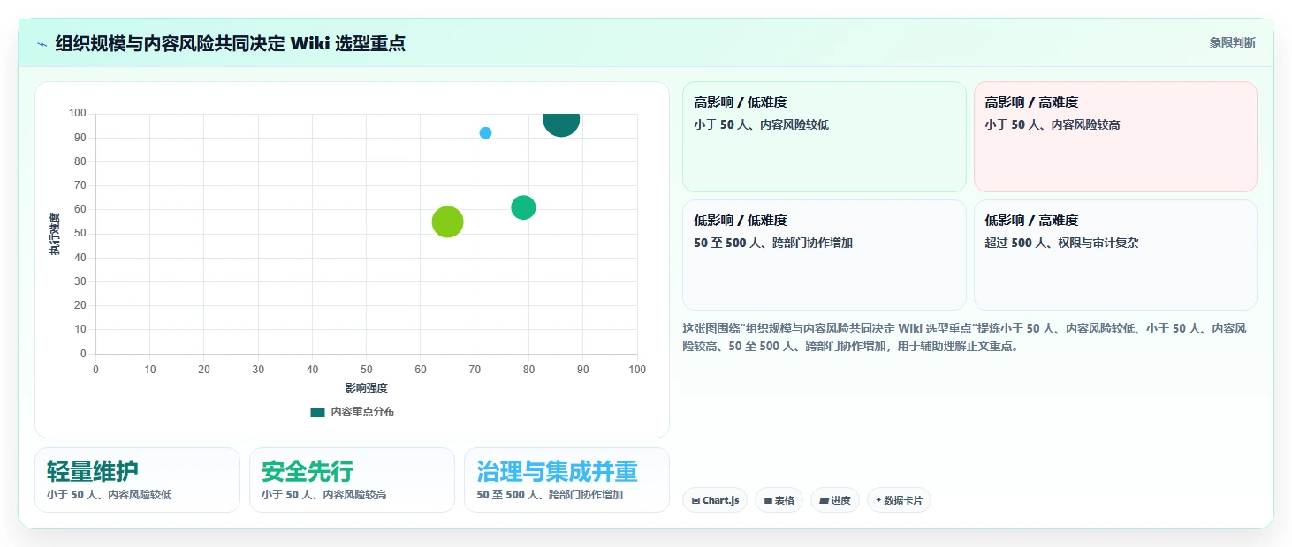Image resolution: width=1292 pixels, height=547 pixels.
Task: Select the 治理与集成并重 stat card
Action: click(x=566, y=480)
